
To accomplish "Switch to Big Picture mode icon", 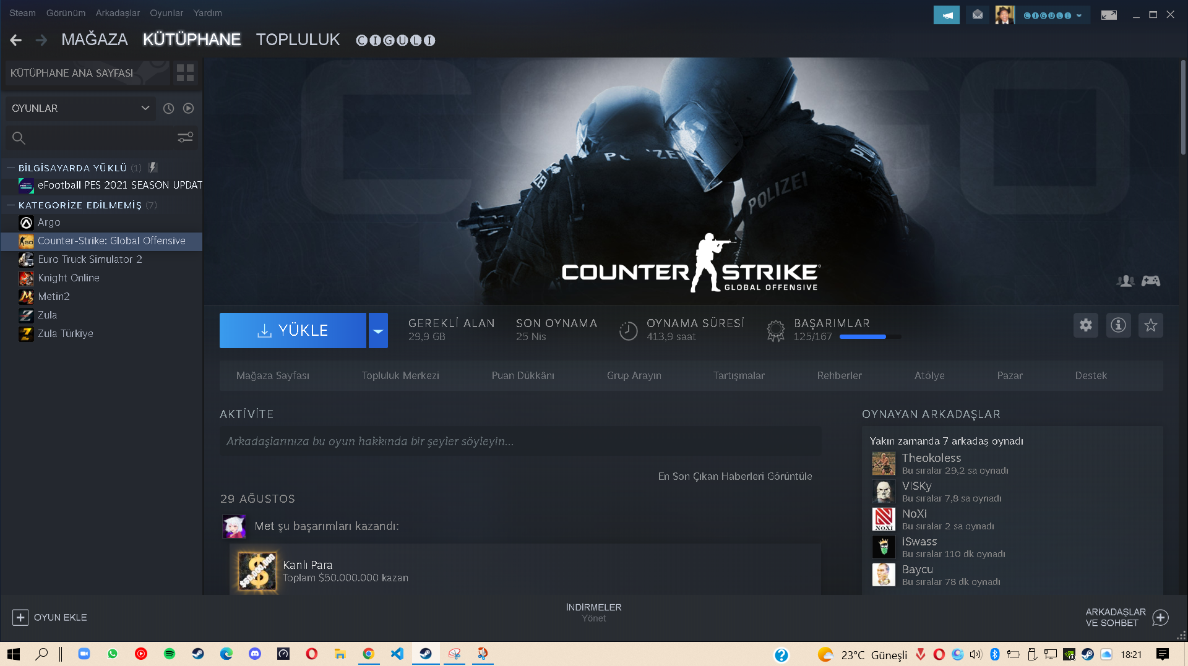I will tap(1109, 15).
